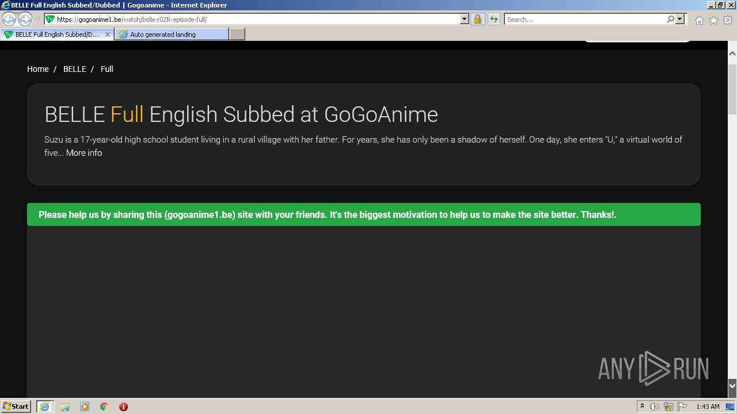Open Favorites with the star icon
Viewport: 737px width, 414px height.
point(713,20)
